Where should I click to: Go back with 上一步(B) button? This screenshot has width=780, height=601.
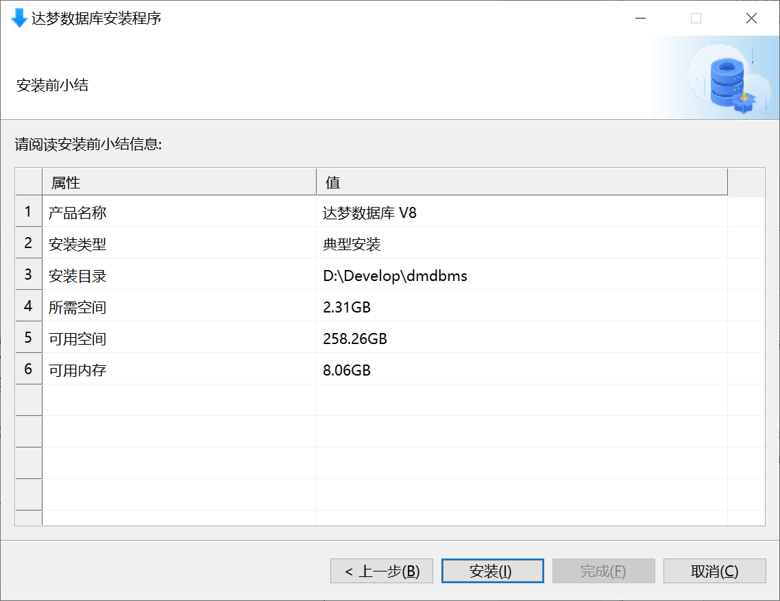point(382,571)
